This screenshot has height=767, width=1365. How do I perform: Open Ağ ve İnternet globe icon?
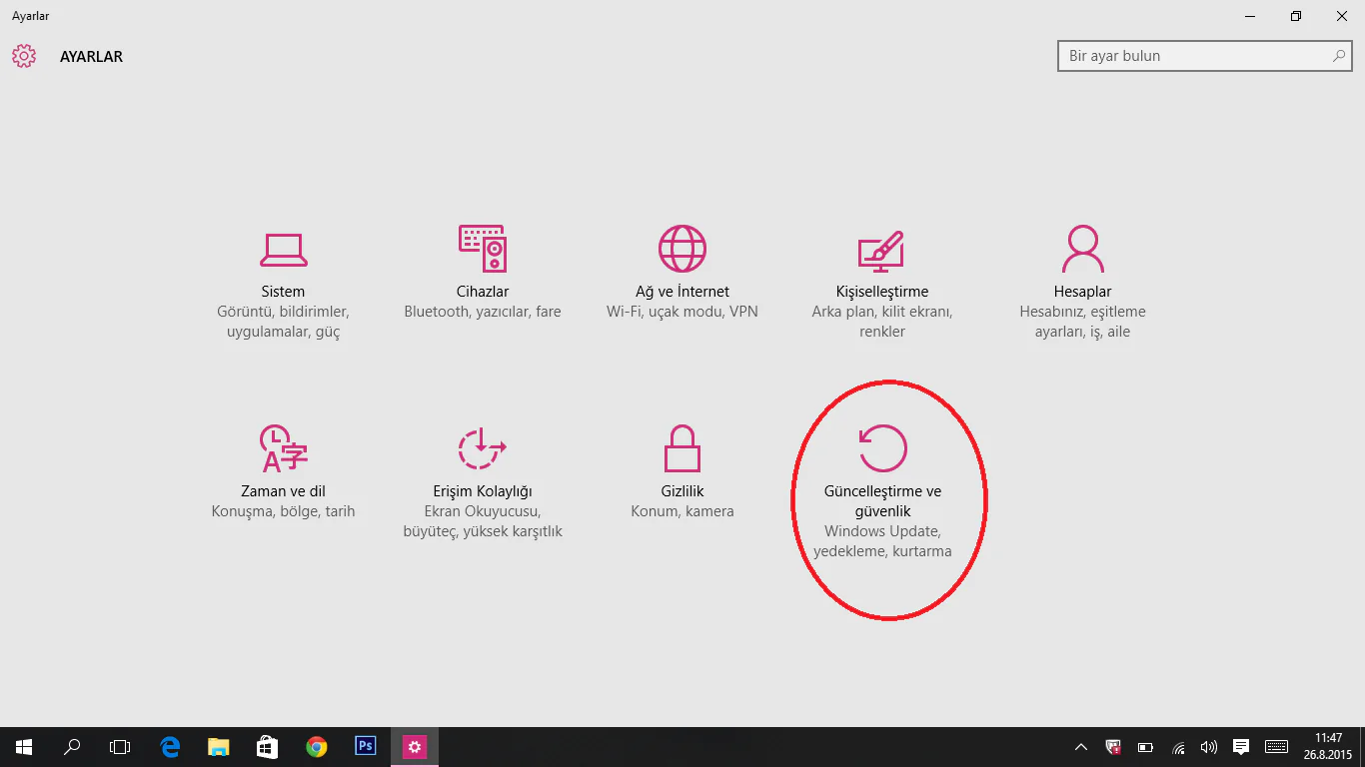pos(682,249)
